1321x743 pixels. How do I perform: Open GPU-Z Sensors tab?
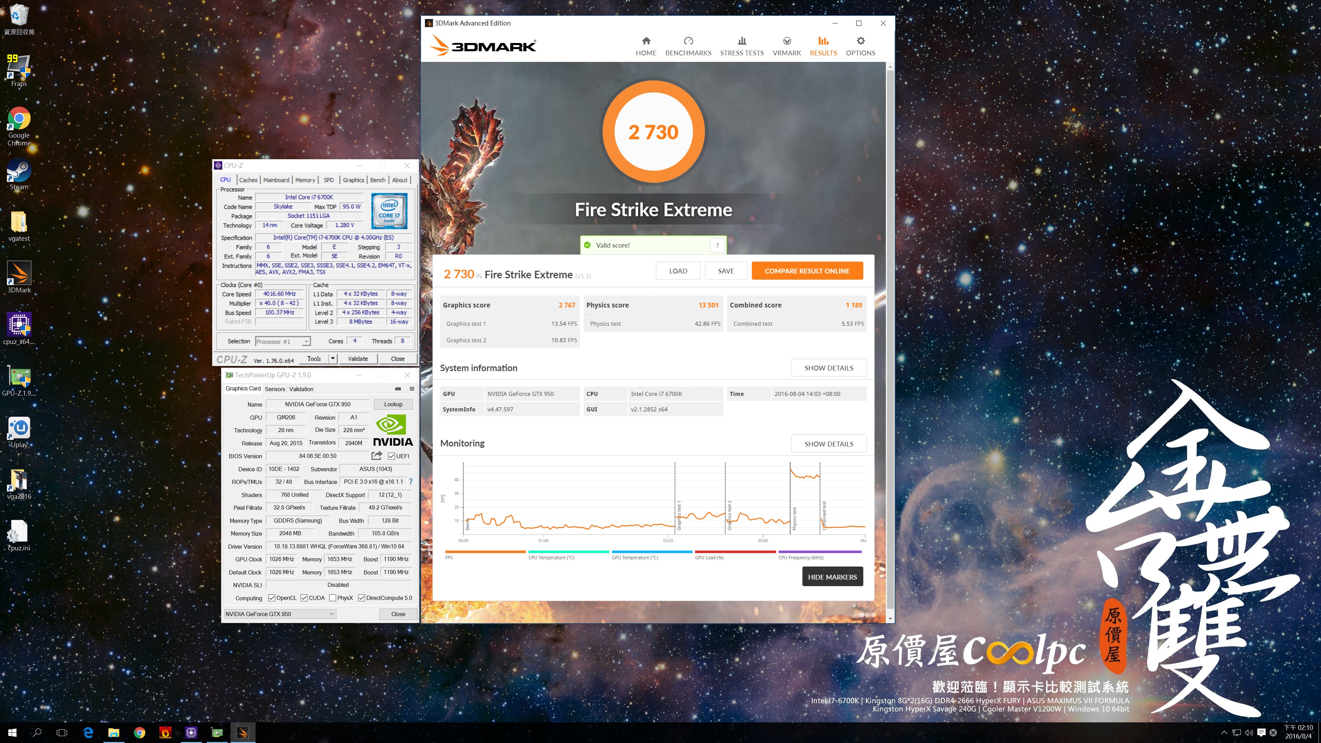click(x=275, y=389)
